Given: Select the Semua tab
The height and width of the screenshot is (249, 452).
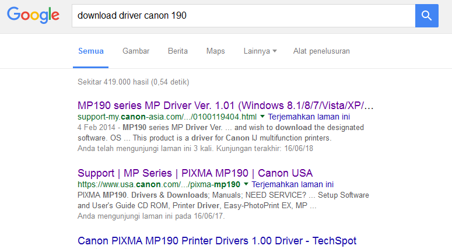Looking at the screenshot, I should (91, 51).
